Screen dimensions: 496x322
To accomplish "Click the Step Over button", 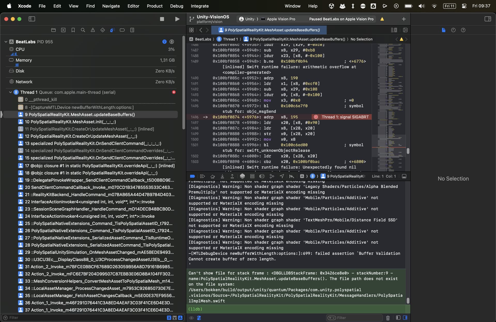I will click(x=212, y=176).
